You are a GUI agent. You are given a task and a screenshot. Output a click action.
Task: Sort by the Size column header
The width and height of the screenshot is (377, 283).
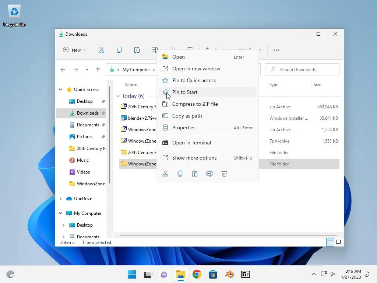[317, 85]
